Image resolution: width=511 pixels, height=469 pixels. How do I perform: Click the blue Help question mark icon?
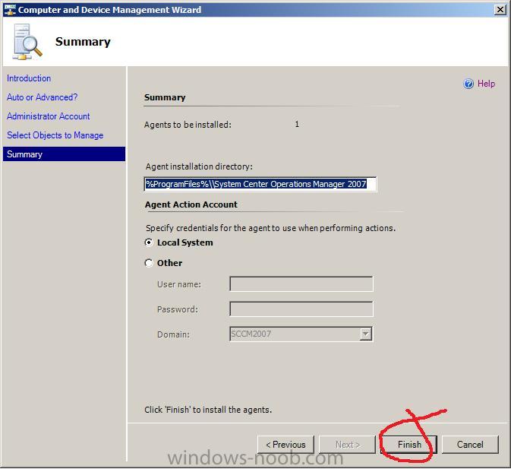point(468,84)
